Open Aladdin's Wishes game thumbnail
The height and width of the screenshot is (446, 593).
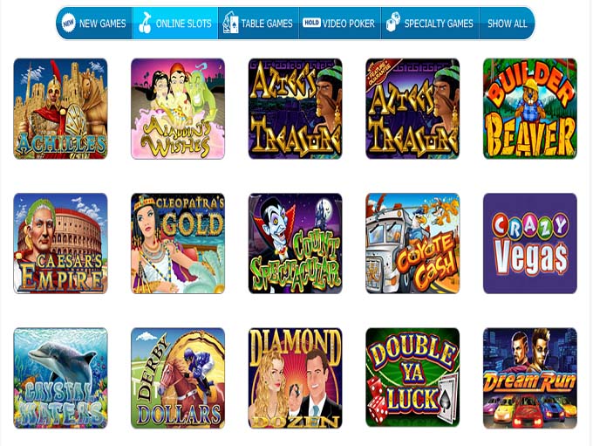click(x=178, y=108)
